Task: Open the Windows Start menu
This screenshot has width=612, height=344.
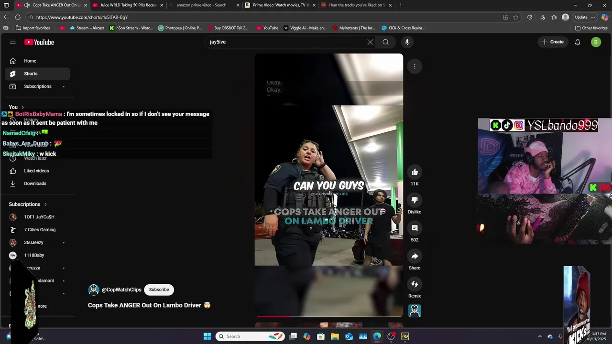Action: point(207,336)
